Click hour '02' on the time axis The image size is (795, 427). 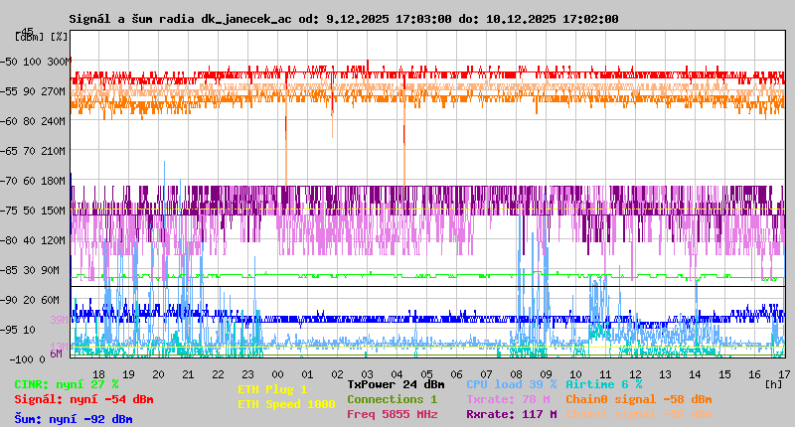[x=337, y=374]
